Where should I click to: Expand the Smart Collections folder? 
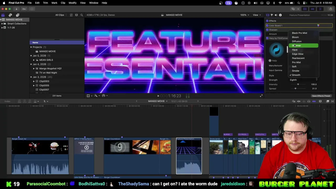[2, 24]
